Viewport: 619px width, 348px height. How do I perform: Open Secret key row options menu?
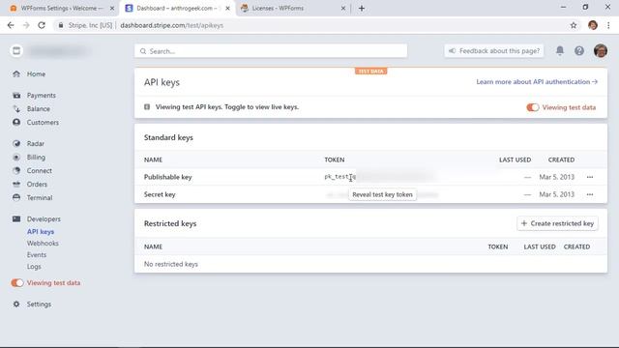point(590,194)
